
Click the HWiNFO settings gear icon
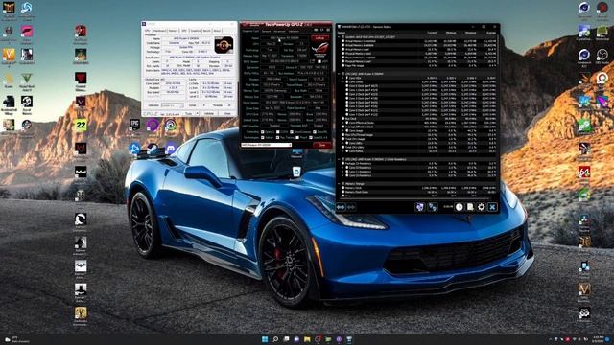481,207
